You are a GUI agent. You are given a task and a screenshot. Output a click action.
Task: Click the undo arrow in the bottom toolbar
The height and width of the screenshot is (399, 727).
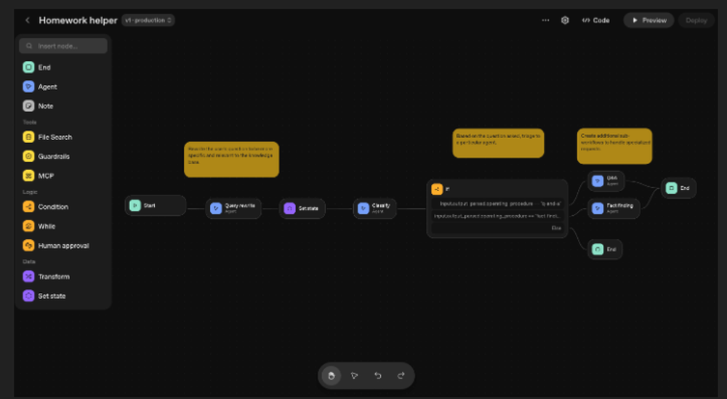378,376
